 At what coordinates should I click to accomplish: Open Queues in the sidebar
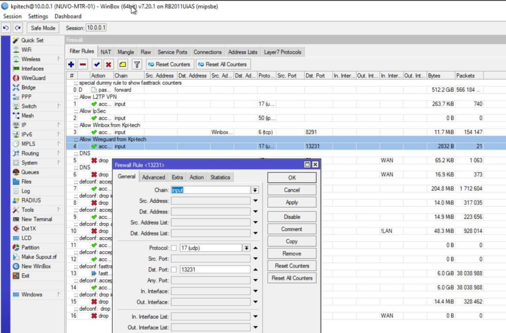tap(30, 172)
